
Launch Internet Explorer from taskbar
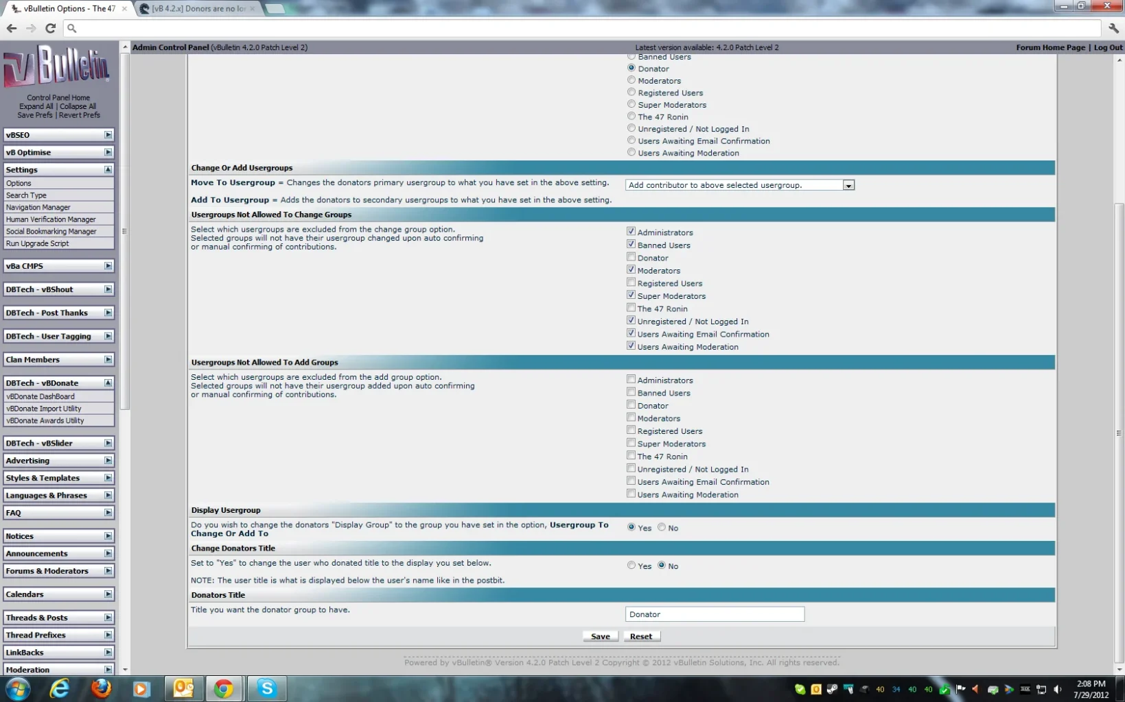[x=60, y=688]
